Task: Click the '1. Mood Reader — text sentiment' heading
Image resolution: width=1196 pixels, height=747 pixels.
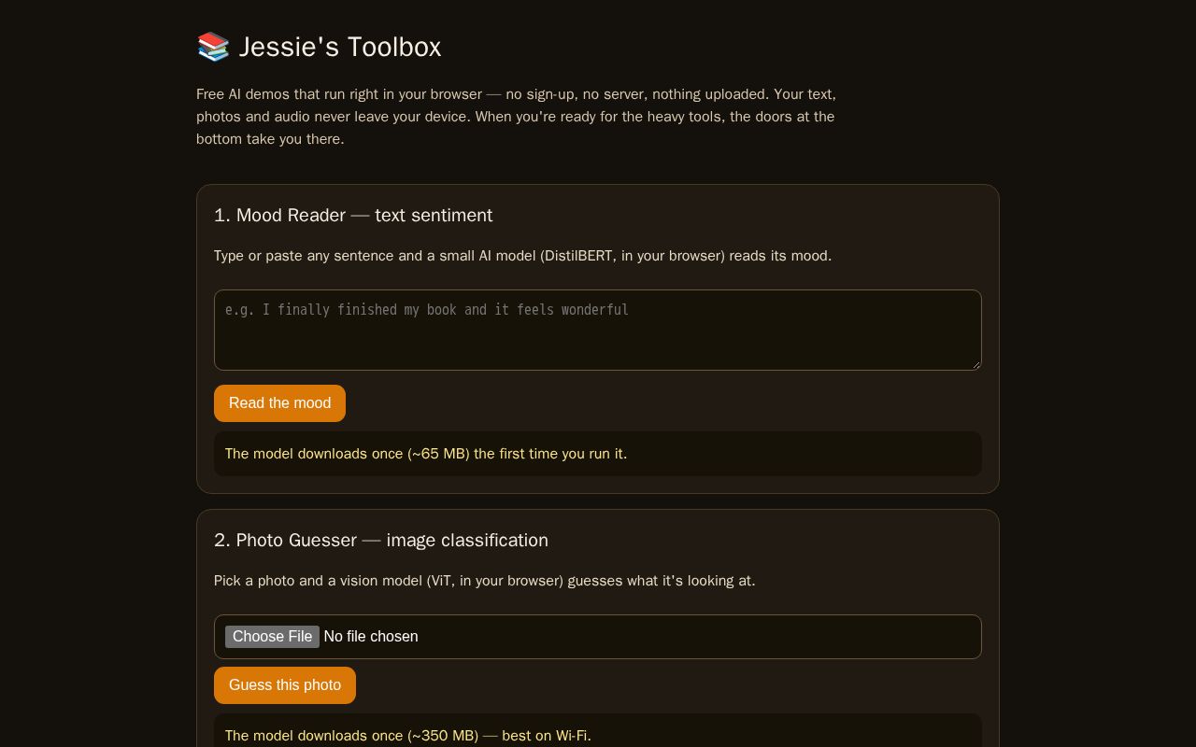Action: click(353, 216)
